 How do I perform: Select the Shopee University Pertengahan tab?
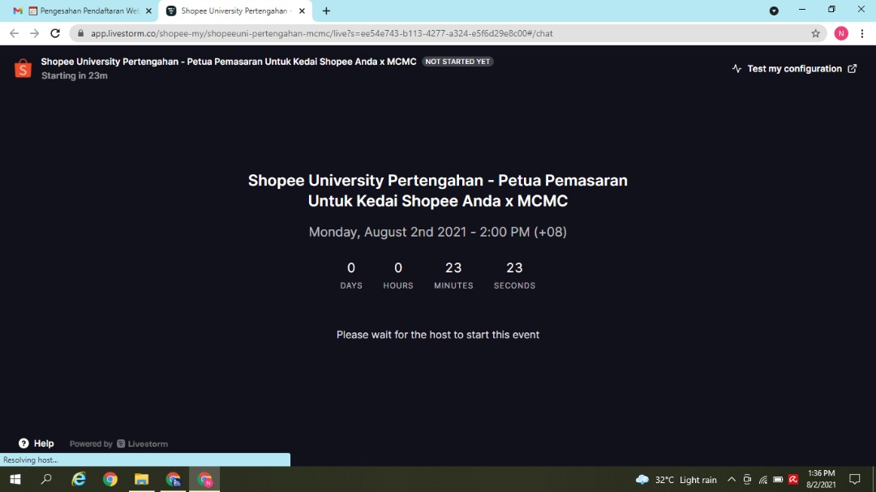(231, 11)
